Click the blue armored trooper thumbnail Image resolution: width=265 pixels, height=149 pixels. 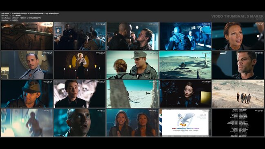point(185,36)
